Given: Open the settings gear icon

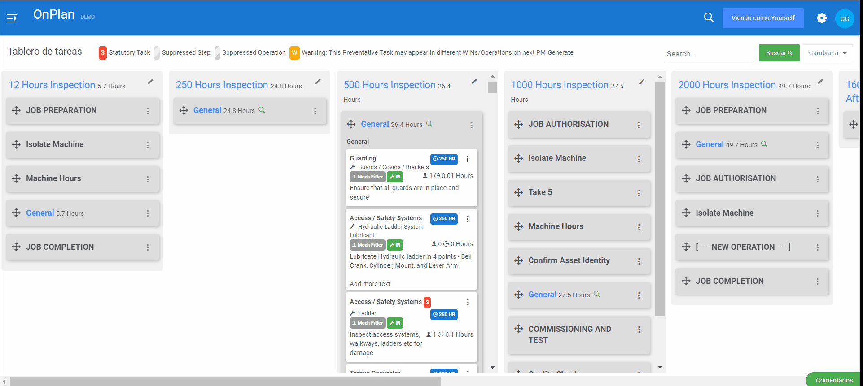Looking at the screenshot, I should tap(821, 18).
